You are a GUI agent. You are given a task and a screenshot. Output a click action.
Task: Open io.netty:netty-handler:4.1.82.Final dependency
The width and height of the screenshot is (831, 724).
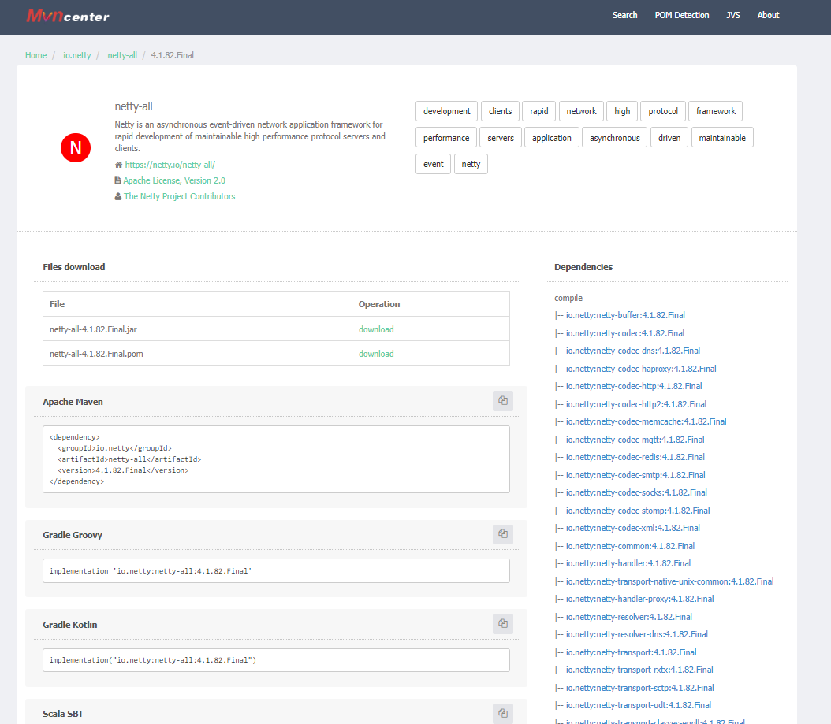pyautogui.click(x=628, y=563)
